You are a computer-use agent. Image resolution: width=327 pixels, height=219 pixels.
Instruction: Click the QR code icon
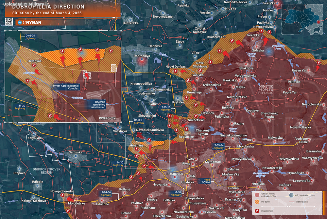pos(9,22)
